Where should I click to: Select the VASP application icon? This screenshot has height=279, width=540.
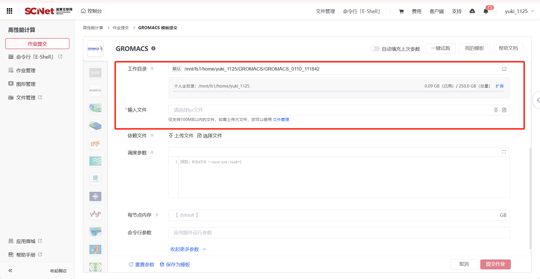click(x=95, y=214)
